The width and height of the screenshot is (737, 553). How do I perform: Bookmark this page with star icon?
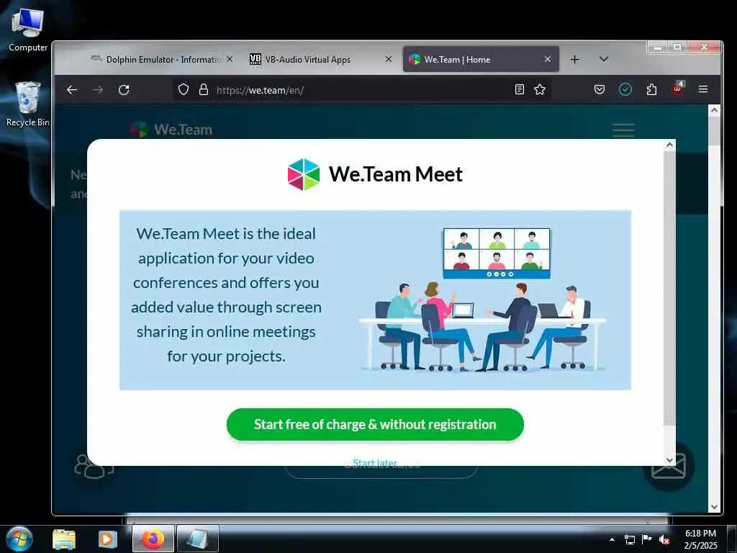[x=540, y=89]
